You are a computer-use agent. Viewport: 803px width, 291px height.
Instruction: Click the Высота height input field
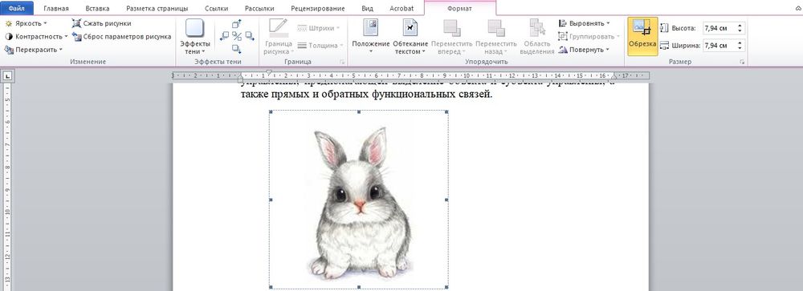coord(719,28)
